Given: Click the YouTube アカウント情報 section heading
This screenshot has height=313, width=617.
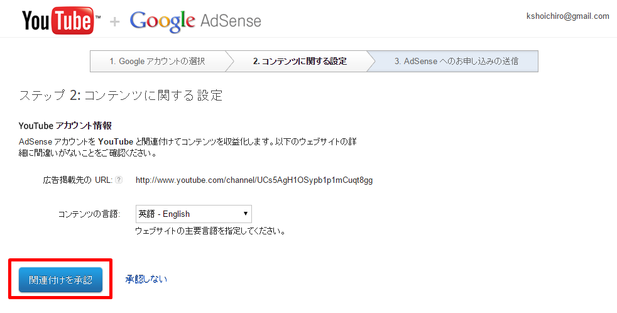Looking at the screenshot, I should (65, 126).
